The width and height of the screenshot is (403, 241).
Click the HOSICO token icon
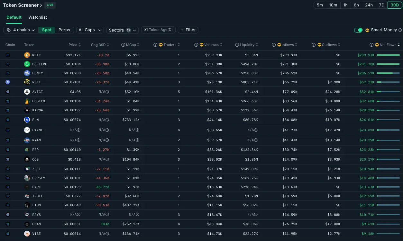tap(27, 101)
